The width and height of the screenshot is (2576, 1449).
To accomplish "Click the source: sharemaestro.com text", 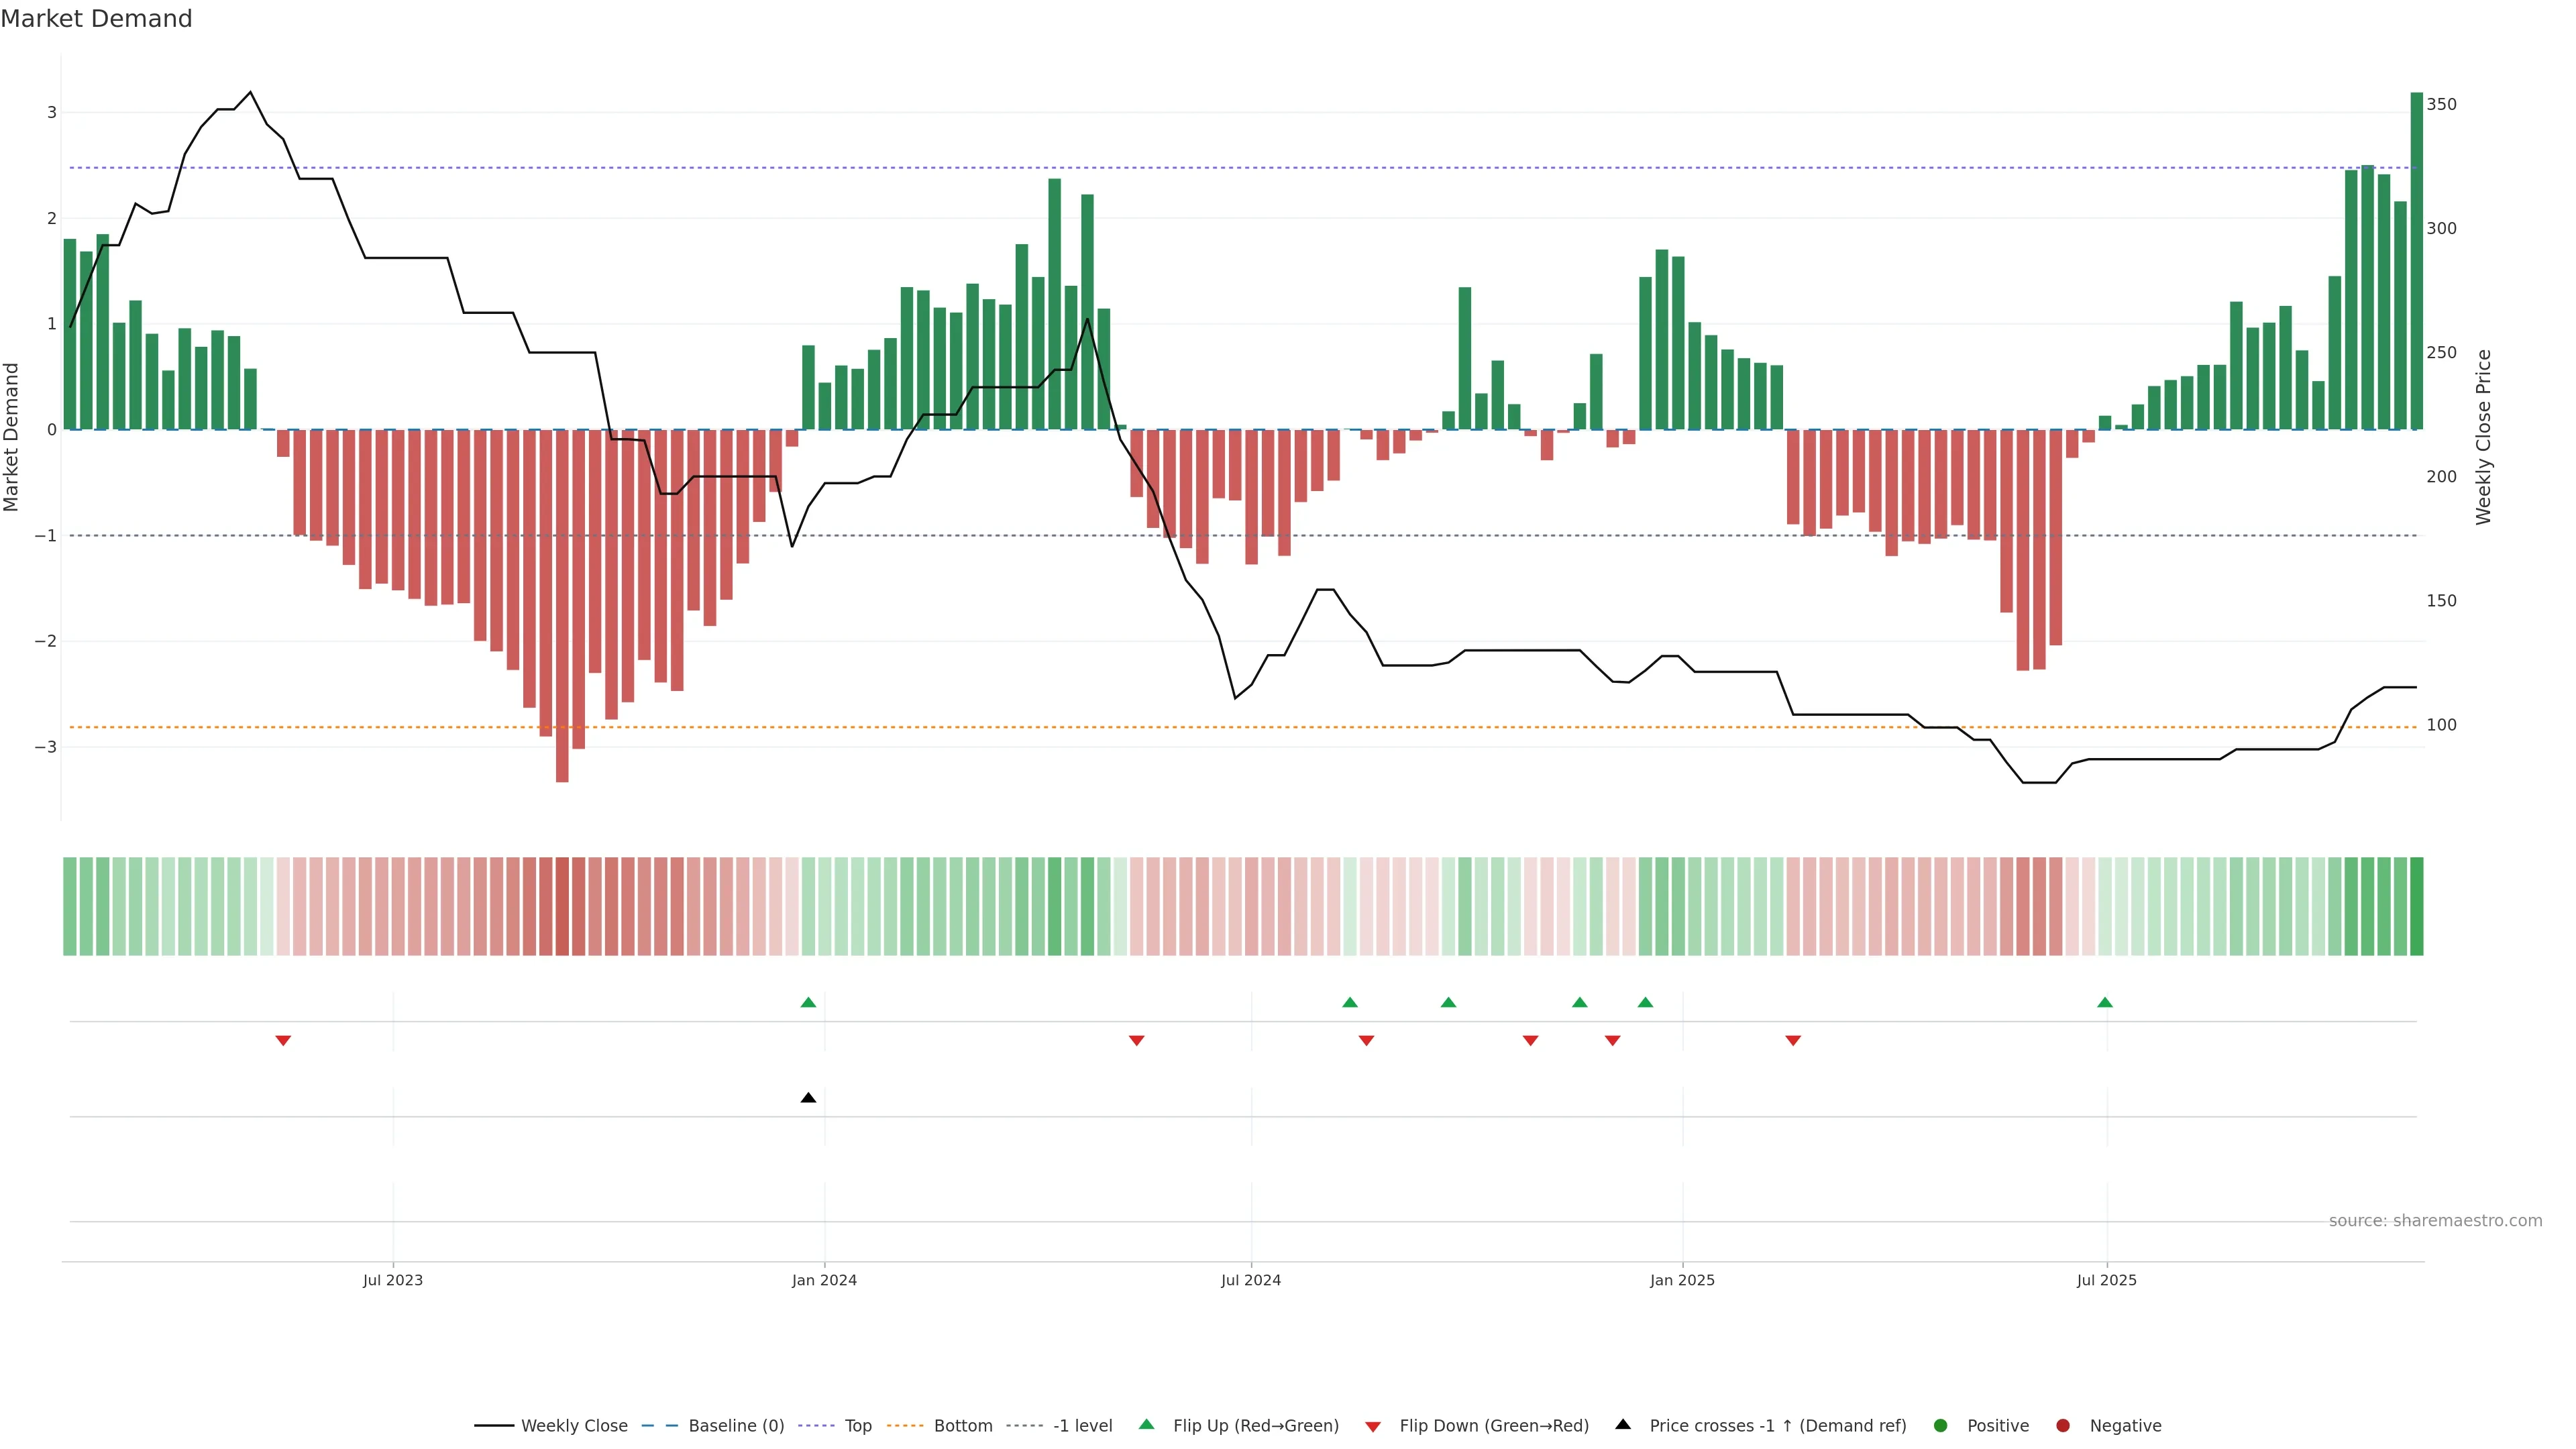I will 2435,1220.
